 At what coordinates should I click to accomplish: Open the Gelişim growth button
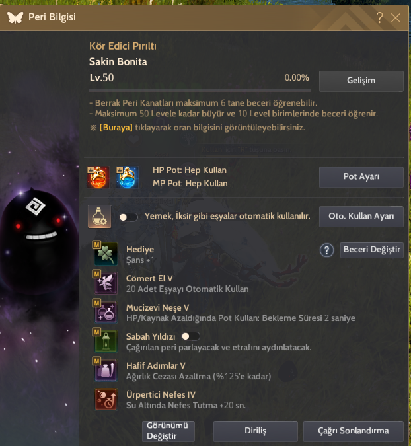coord(361,81)
